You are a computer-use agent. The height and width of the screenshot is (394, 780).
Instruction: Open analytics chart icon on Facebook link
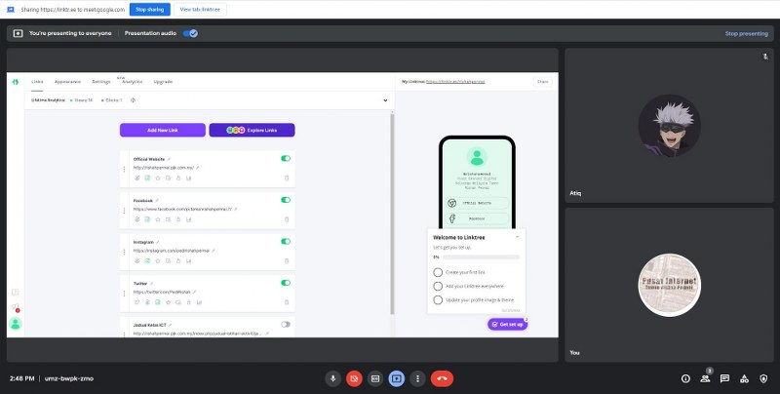coord(188,219)
